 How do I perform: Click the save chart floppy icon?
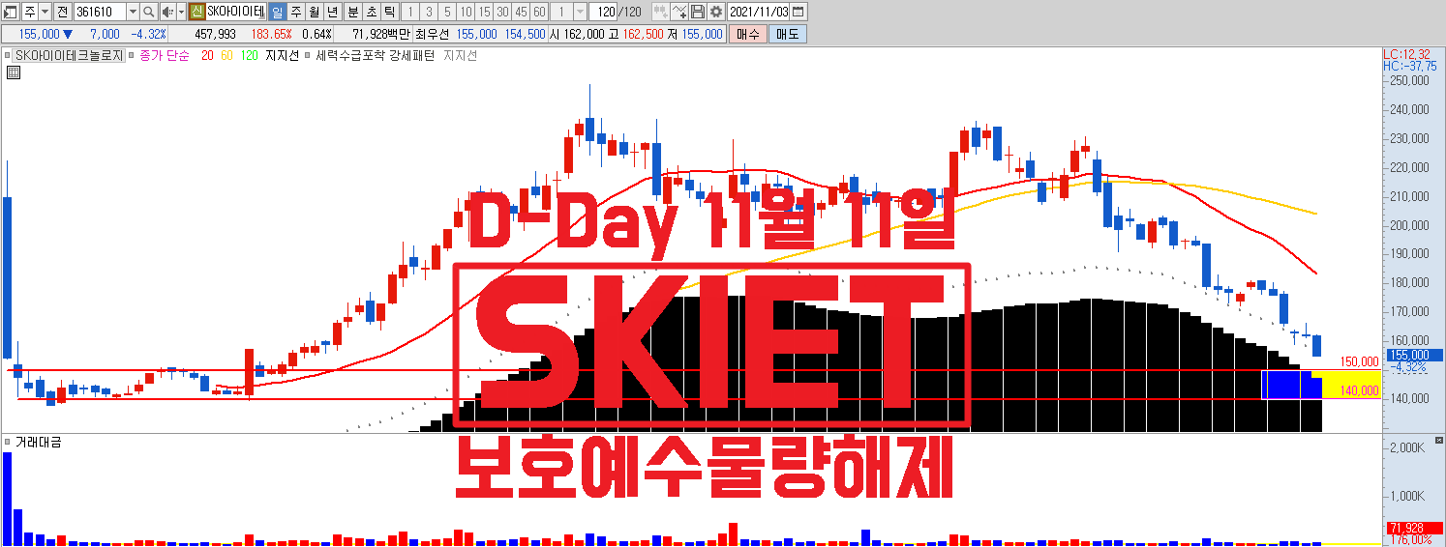click(x=697, y=12)
